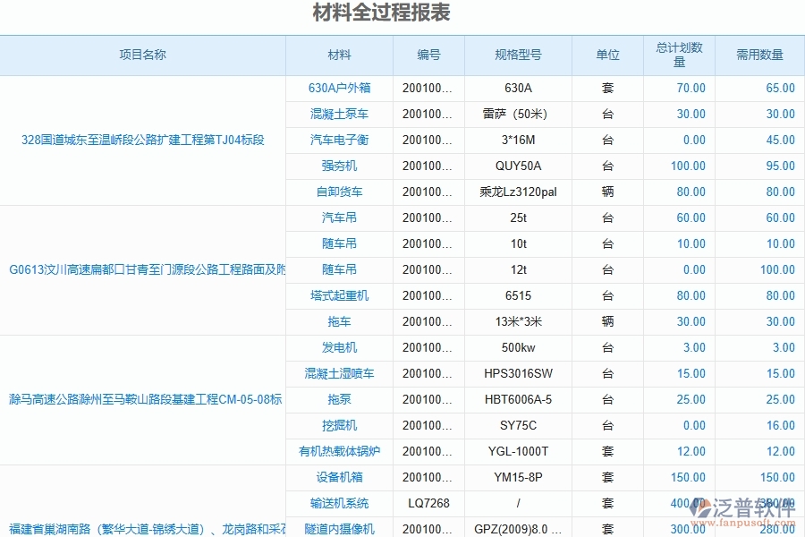Click the 单位 column header
This screenshot has height=537, width=805.
[x=606, y=55]
